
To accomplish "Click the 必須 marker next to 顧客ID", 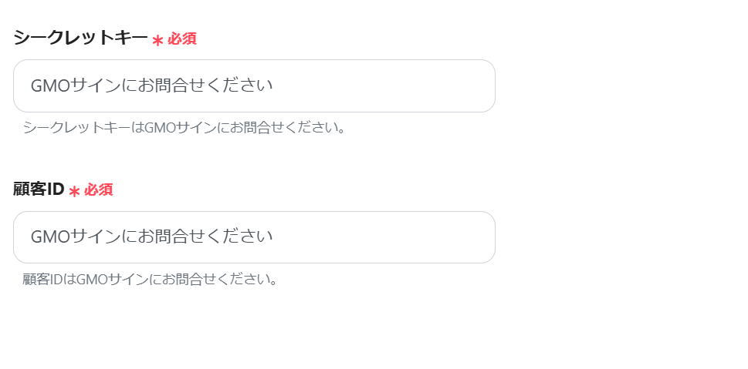I will pyautogui.click(x=99, y=190).
